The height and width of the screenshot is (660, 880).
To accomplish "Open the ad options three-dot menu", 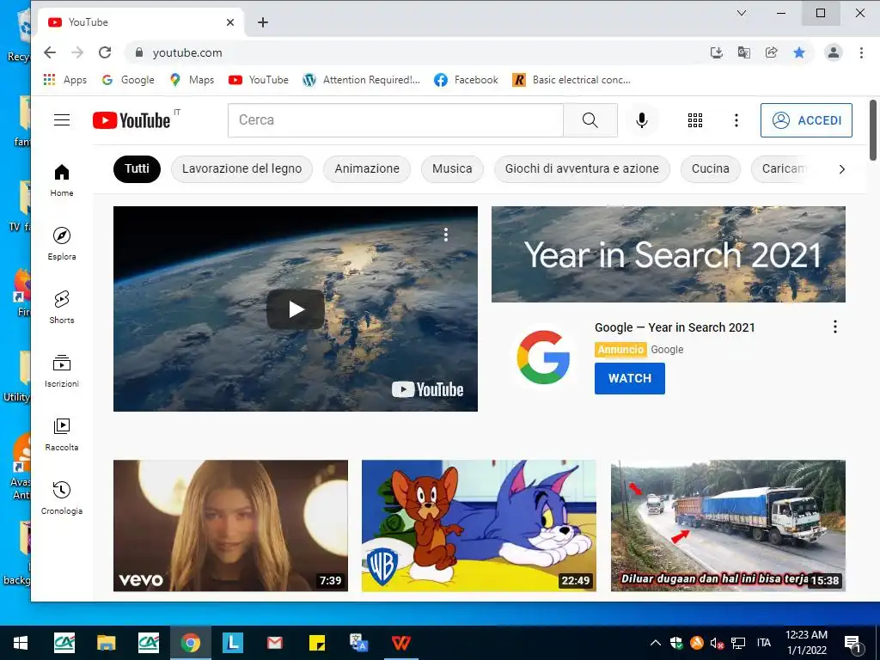I will point(835,327).
